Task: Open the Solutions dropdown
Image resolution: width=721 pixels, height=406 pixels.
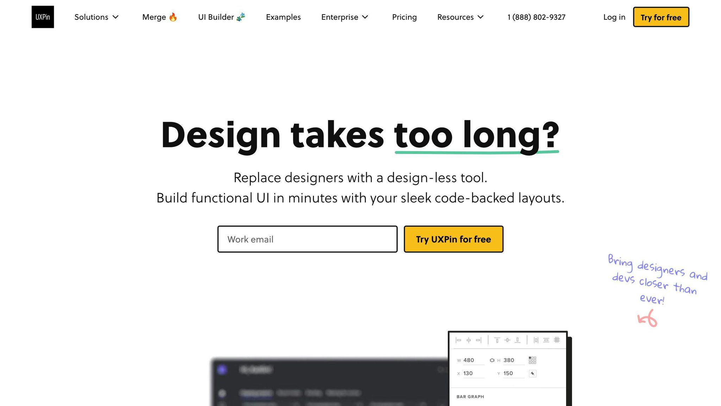Action: tap(96, 17)
